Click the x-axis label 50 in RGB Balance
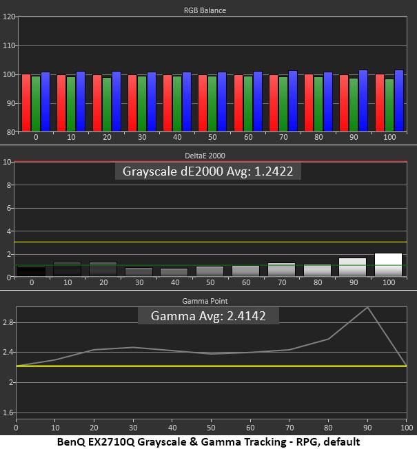This screenshot has height=449, width=417. (x=212, y=137)
